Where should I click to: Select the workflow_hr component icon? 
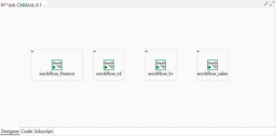[161, 65]
